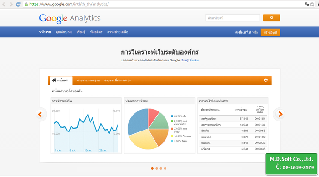Click the time value 00:00:38
Viewport: 319px width, 177px height.
click(x=260, y=149)
